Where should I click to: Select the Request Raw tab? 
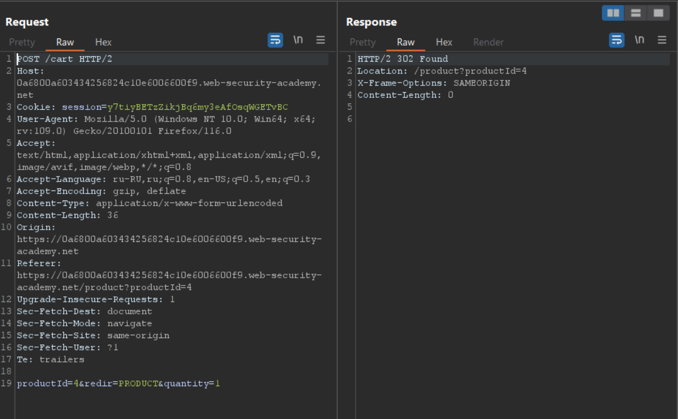65,42
